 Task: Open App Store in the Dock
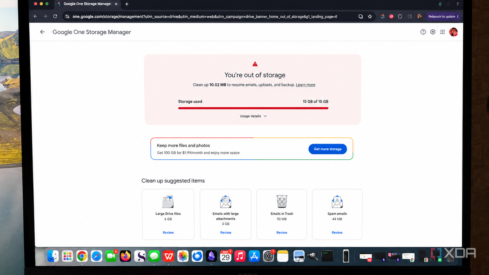[254, 256]
